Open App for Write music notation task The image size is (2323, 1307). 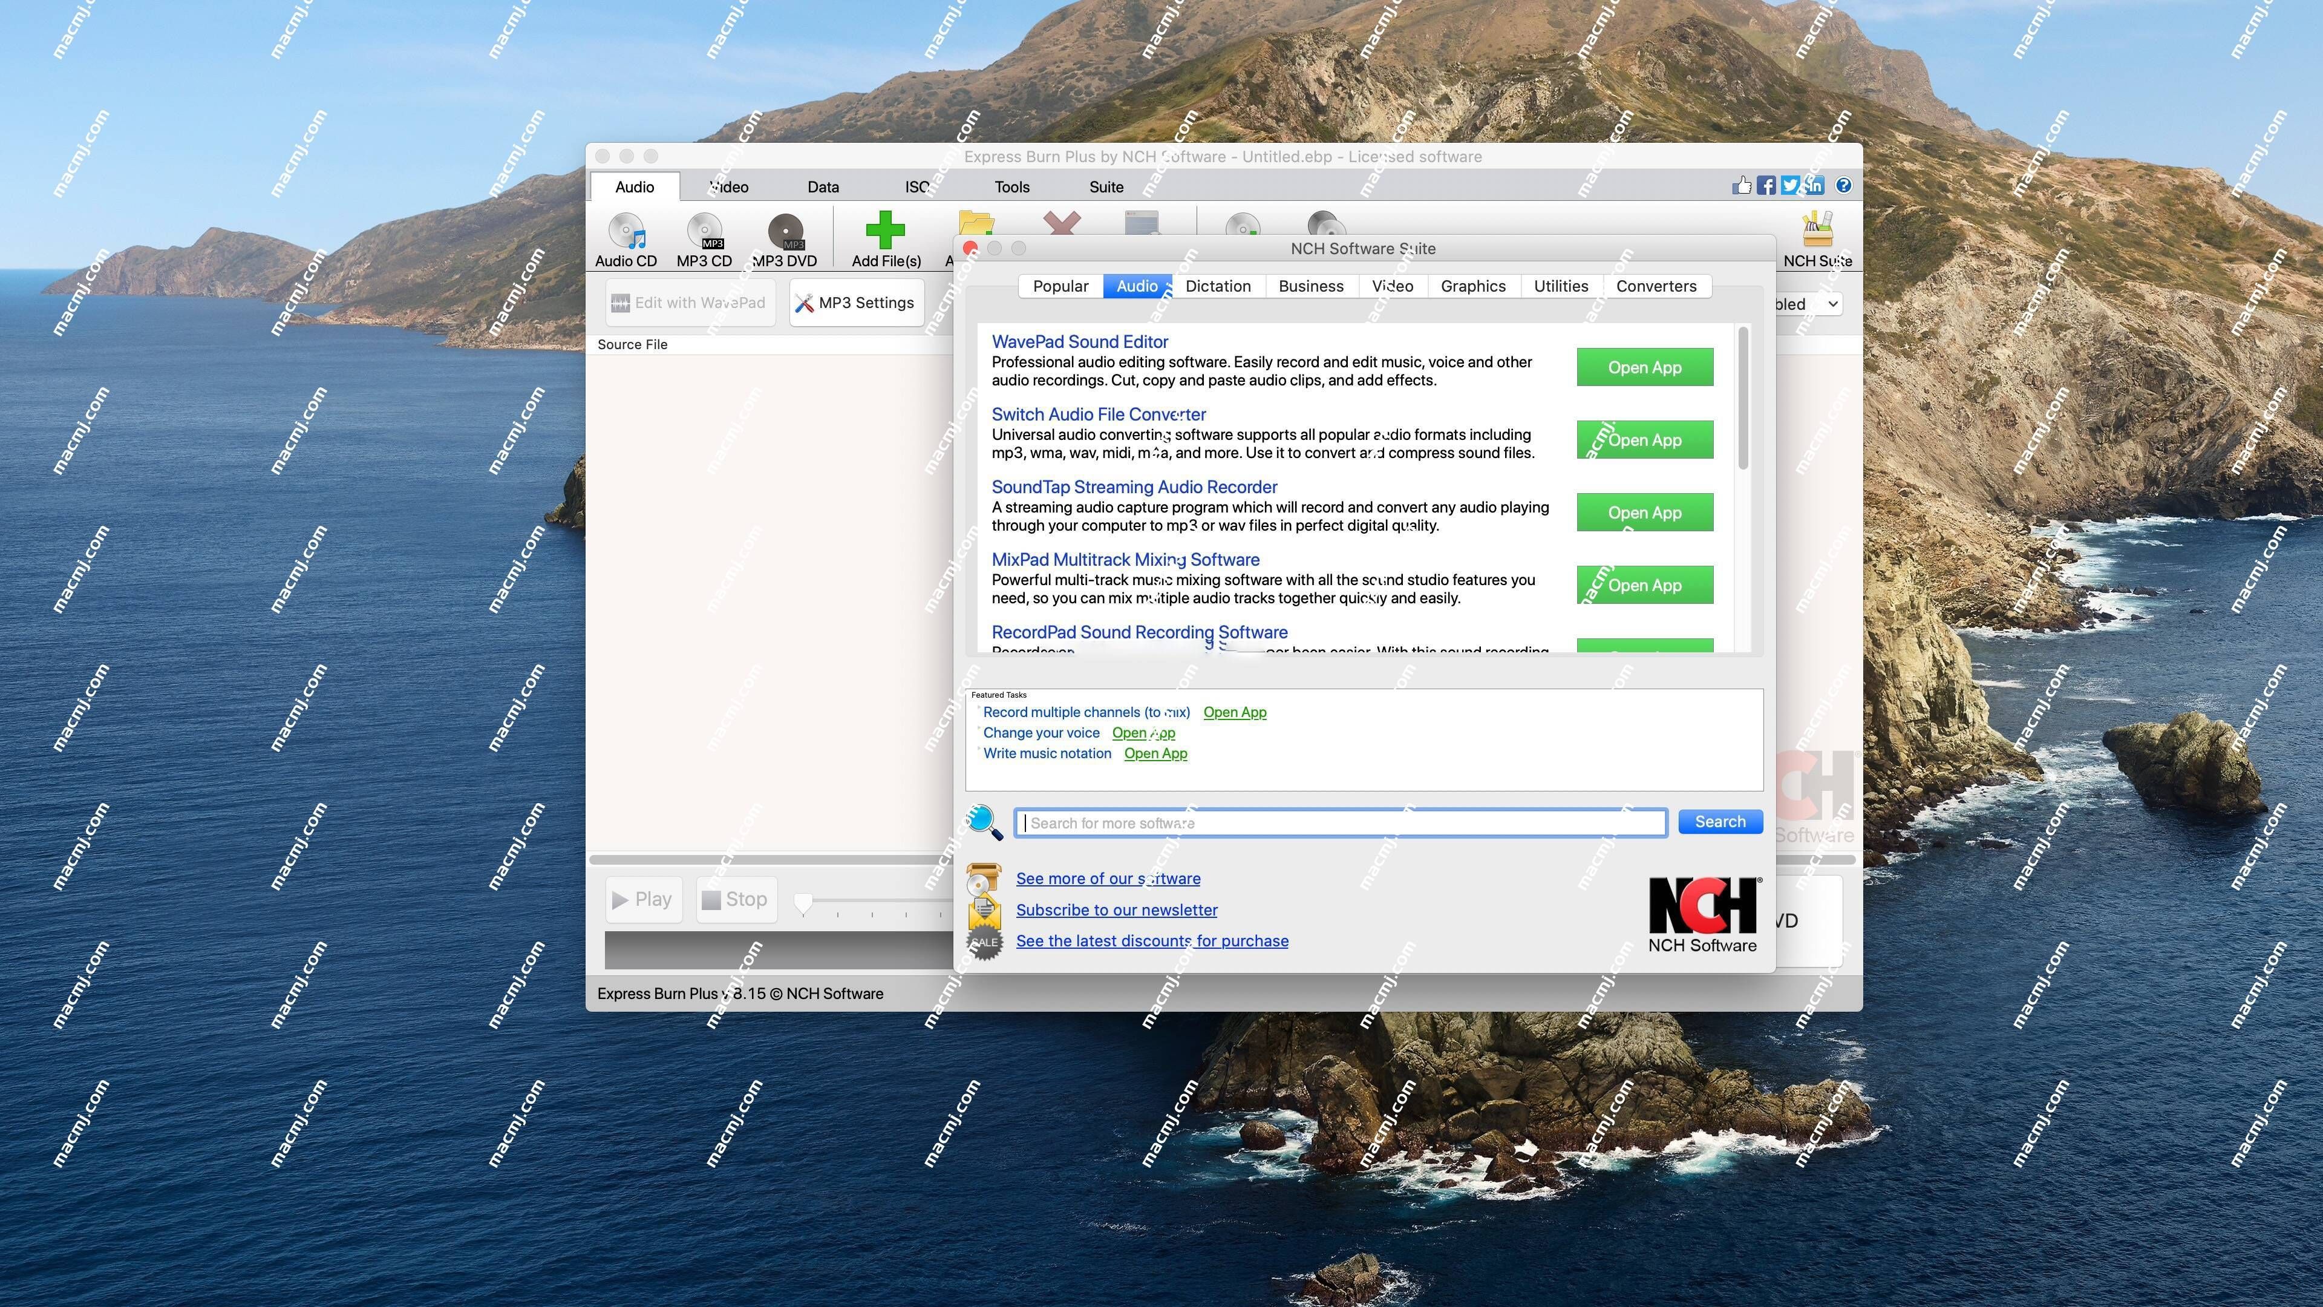click(x=1155, y=754)
